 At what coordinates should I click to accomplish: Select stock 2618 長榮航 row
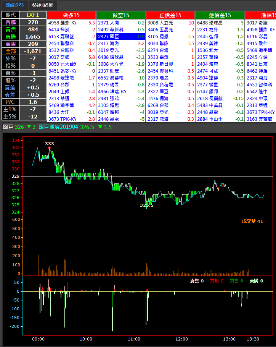click(220, 99)
